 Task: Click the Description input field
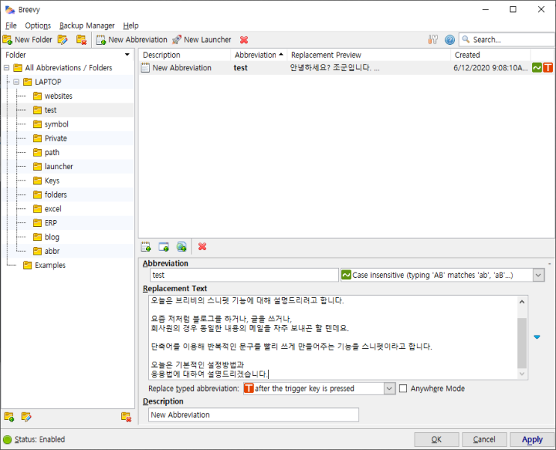coord(254,415)
